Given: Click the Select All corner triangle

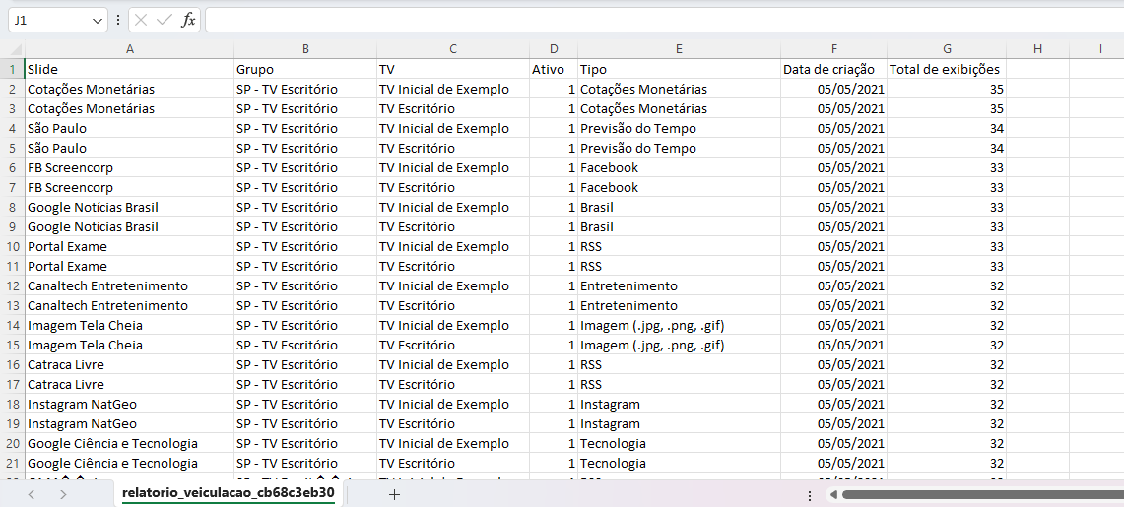Looking at the screenshot, I should [x=17, y=49].
